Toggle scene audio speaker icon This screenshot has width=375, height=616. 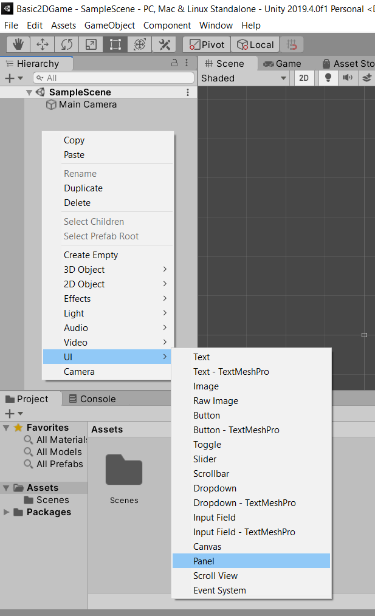347,78
